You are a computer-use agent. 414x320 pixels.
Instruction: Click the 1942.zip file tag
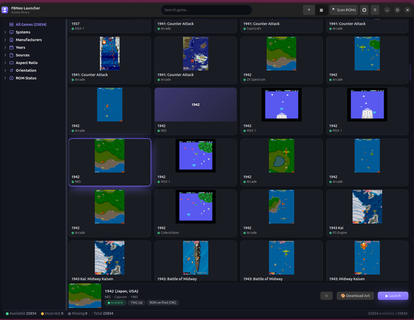coord(136,303)
